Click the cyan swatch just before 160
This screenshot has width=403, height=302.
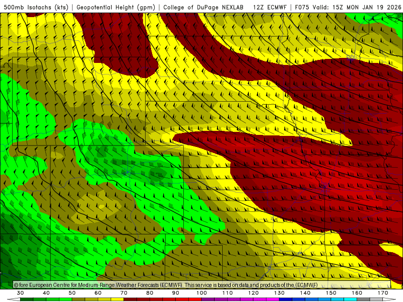click(351, 300)
